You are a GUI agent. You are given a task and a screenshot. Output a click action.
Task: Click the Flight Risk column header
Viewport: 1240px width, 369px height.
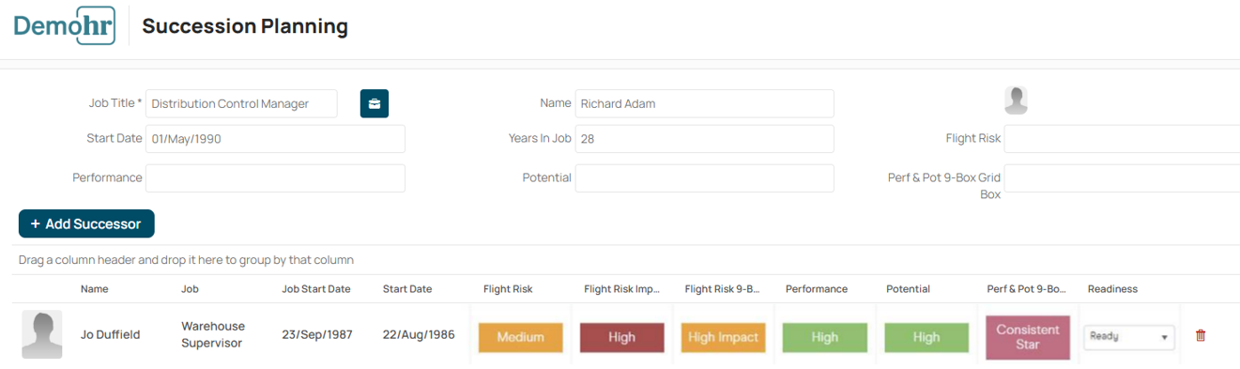(x=508, y=289)
